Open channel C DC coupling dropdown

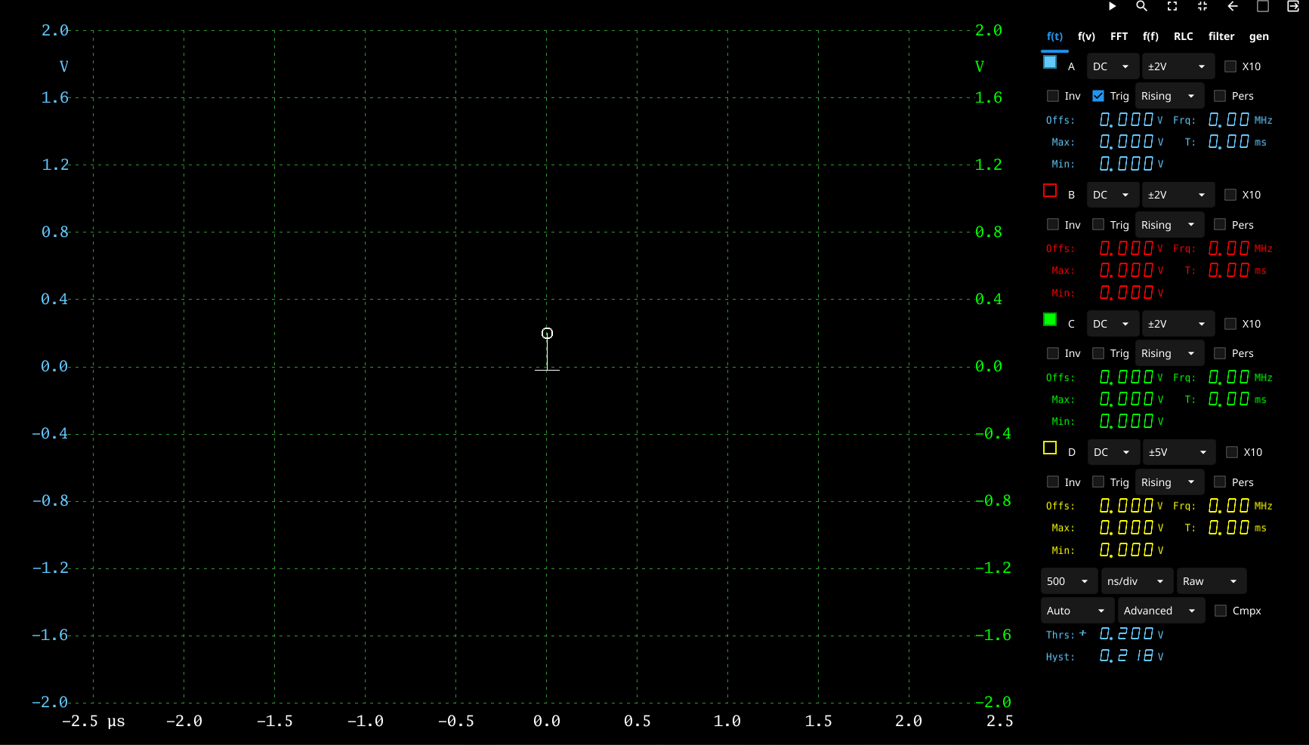tap(1112, 324)
